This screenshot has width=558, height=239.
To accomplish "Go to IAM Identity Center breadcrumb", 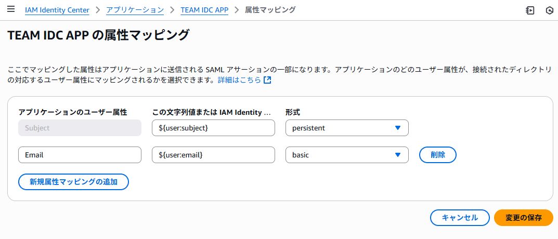I will tap(57, 10).
